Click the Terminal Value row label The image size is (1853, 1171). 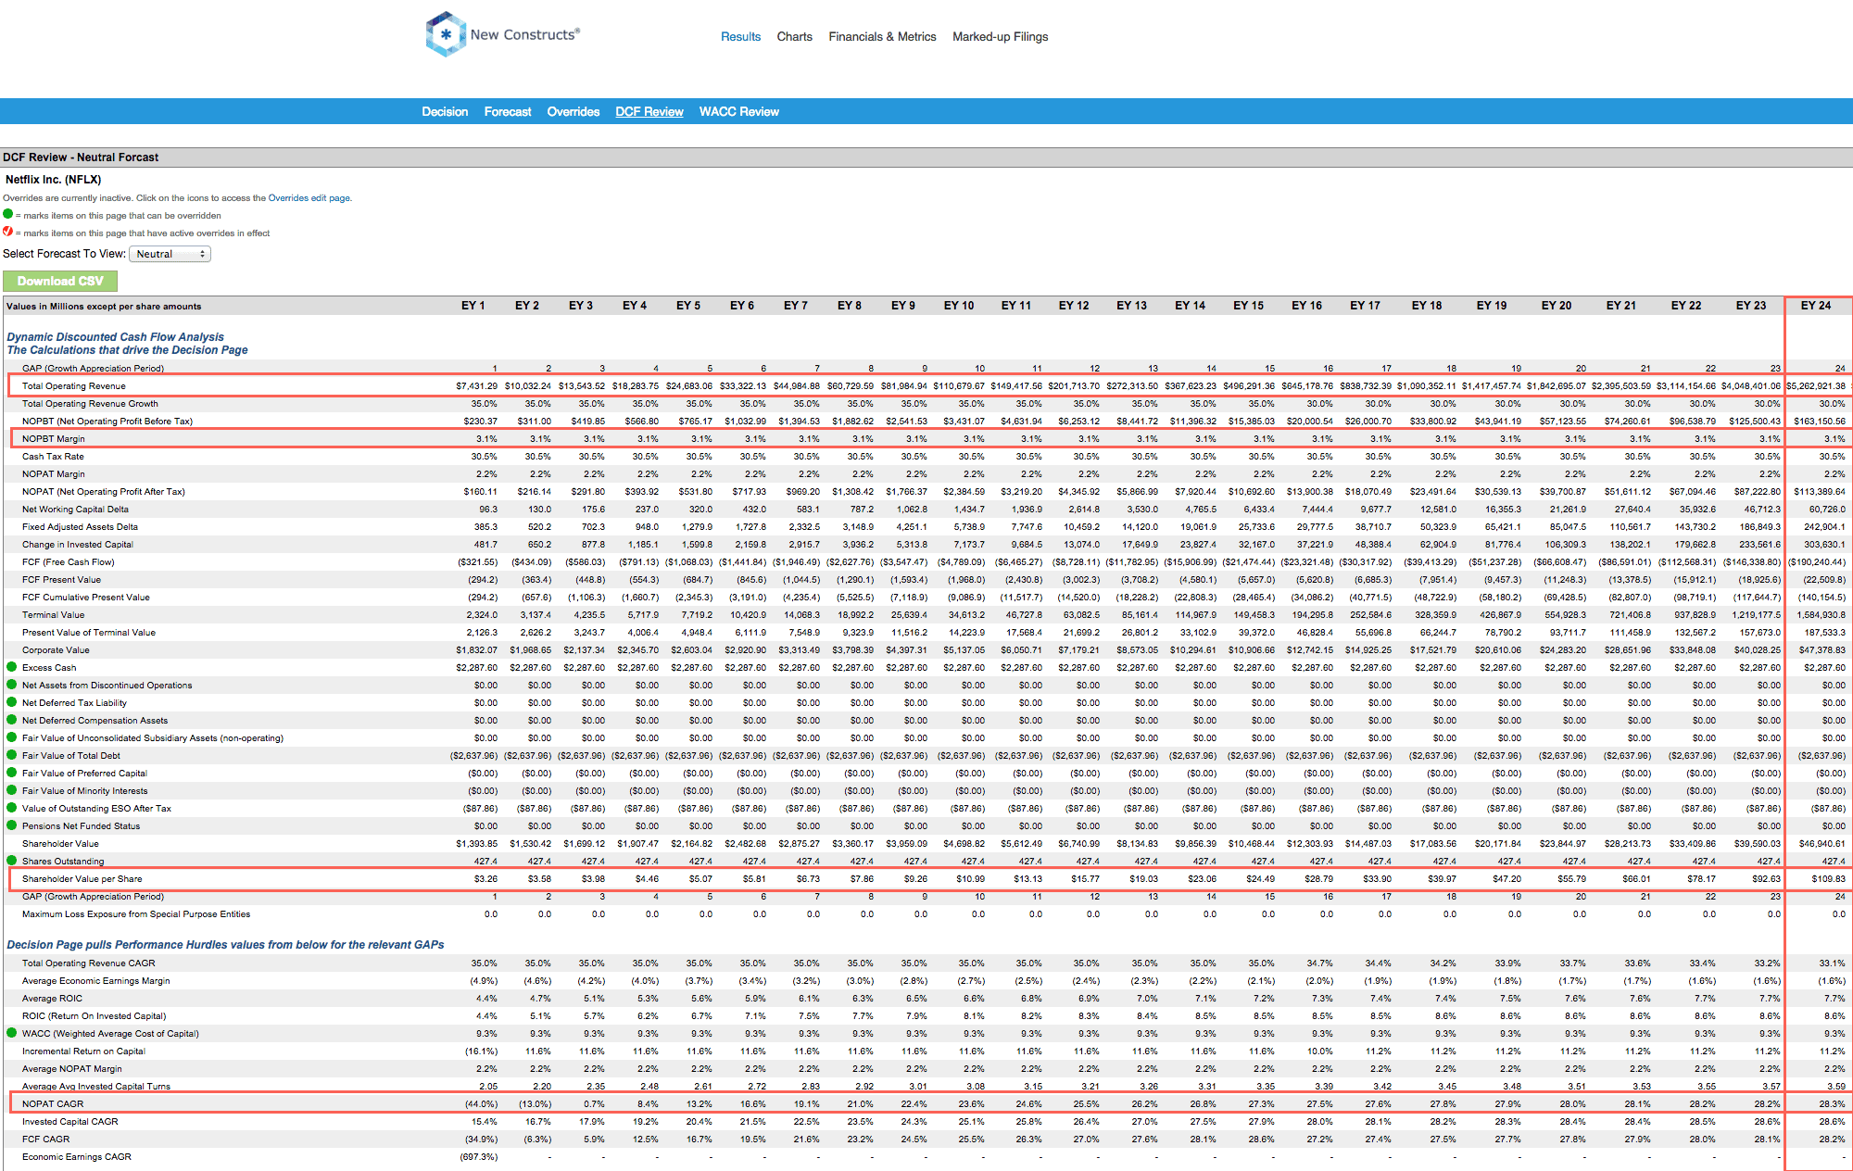(53, 614)
